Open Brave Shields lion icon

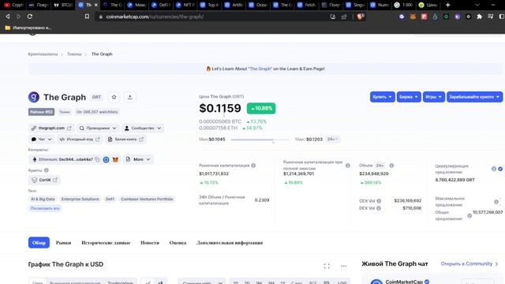click(360, 17)
